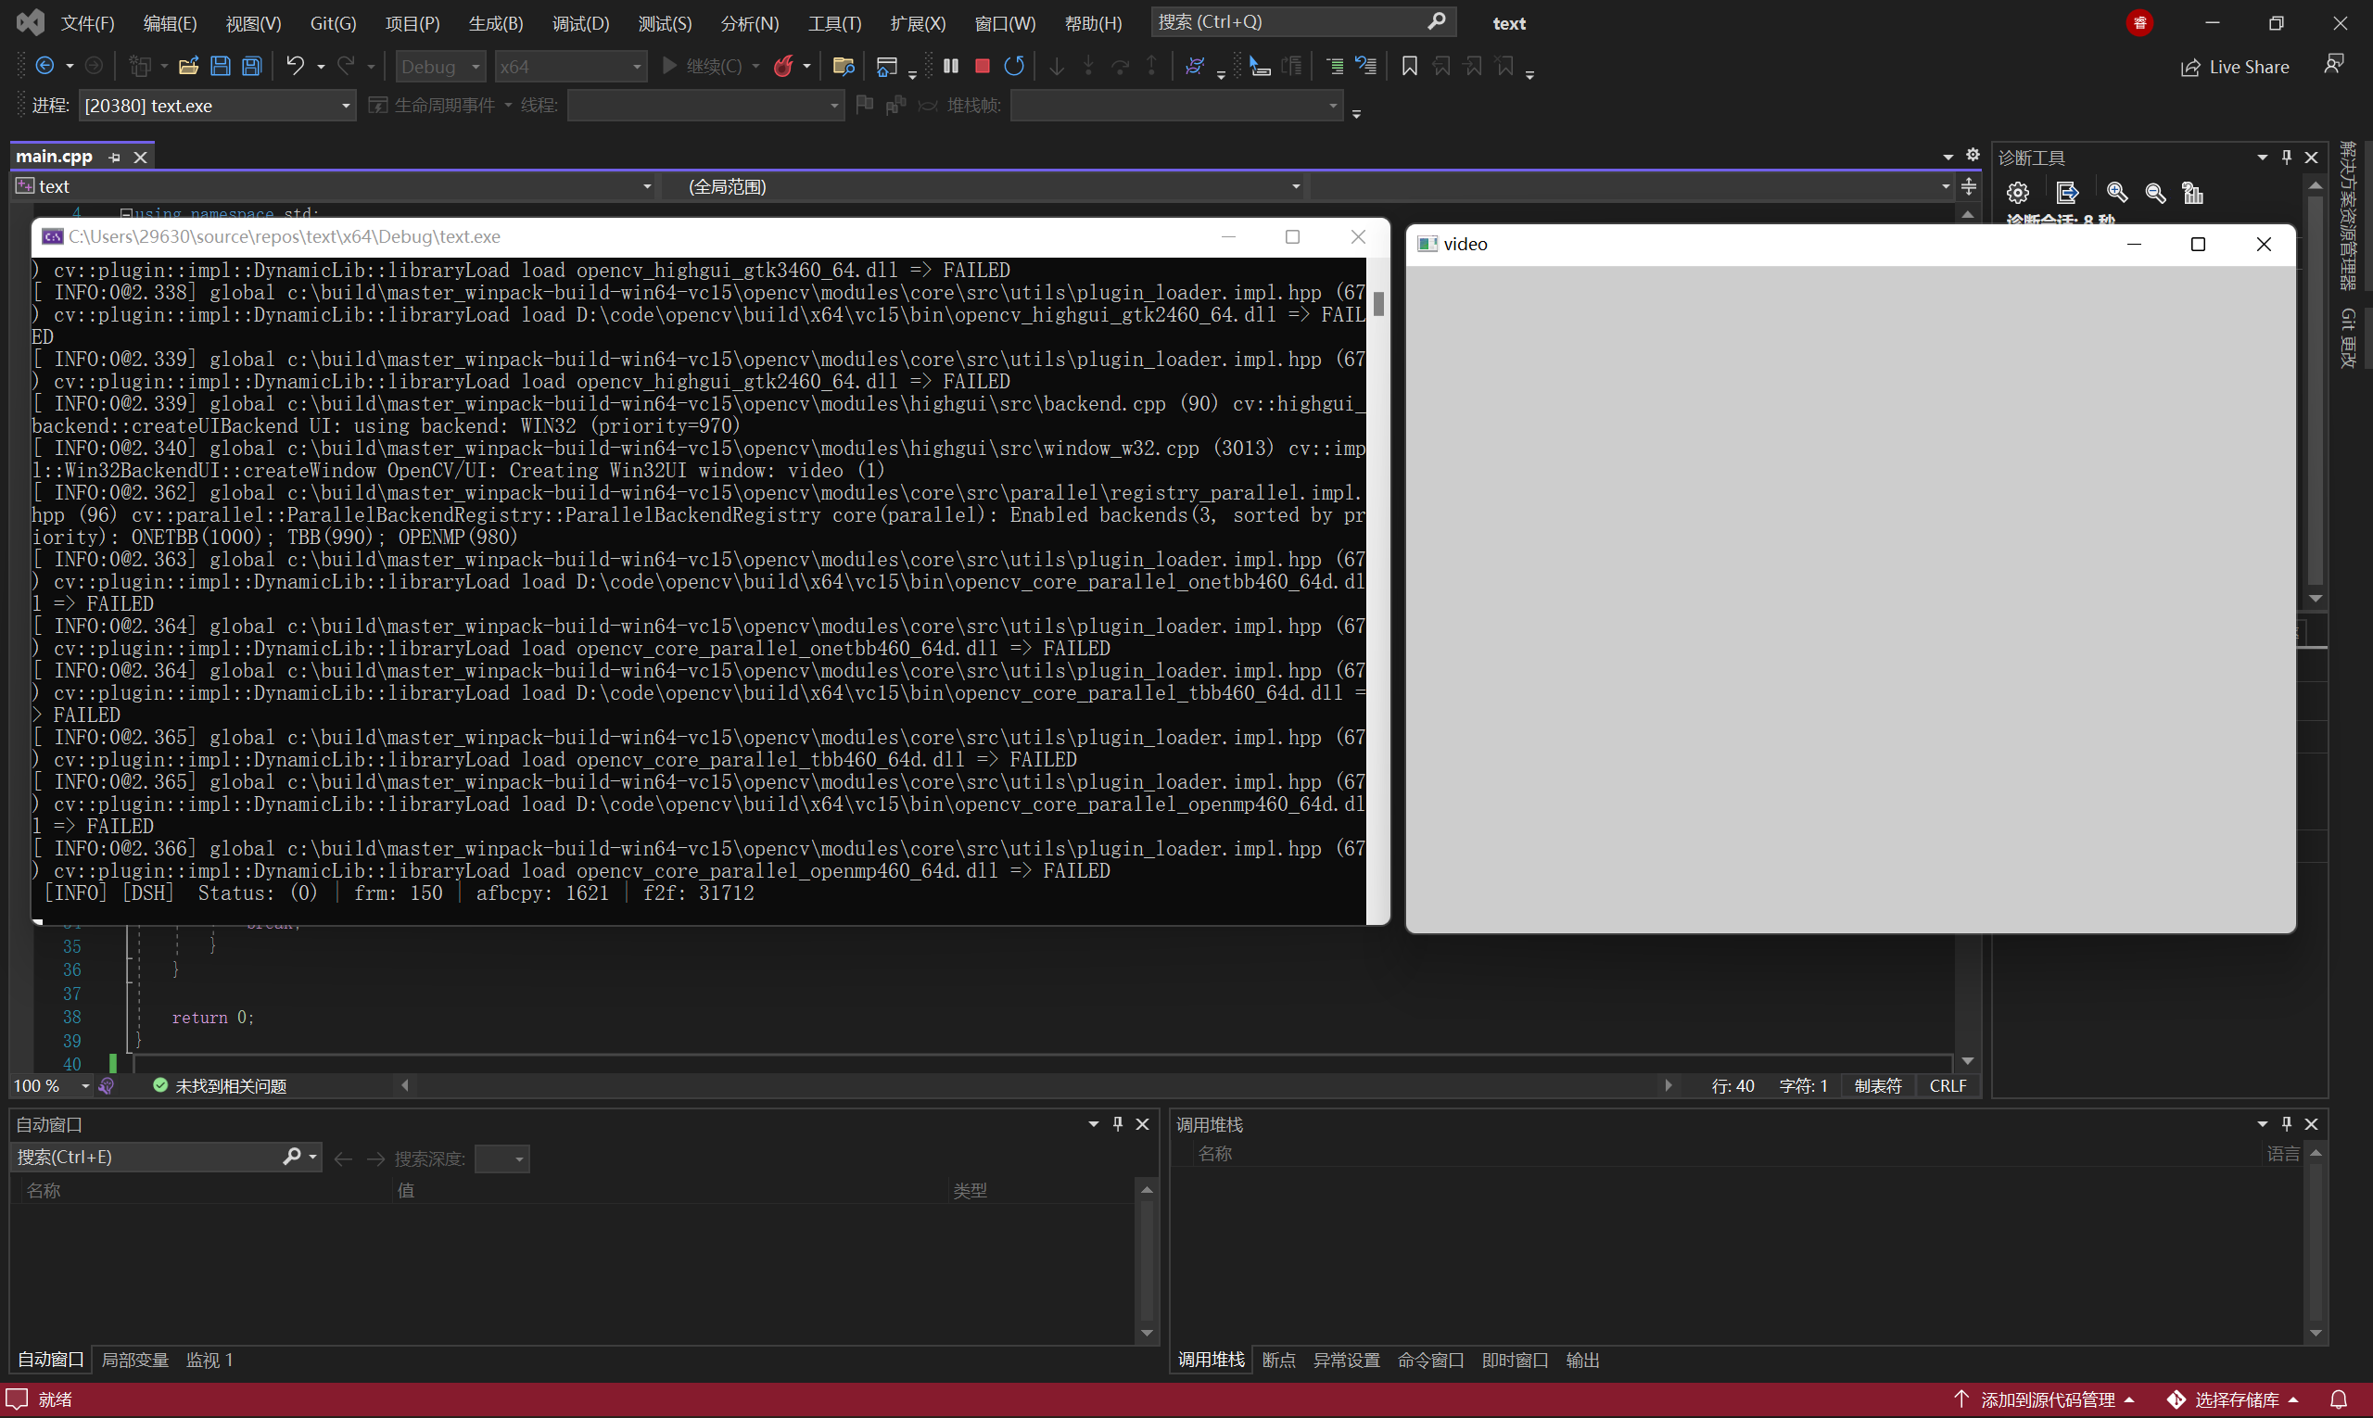Open the process [20380] text.exe dropdown
2373x1418 pixels.
click(217, 105)
